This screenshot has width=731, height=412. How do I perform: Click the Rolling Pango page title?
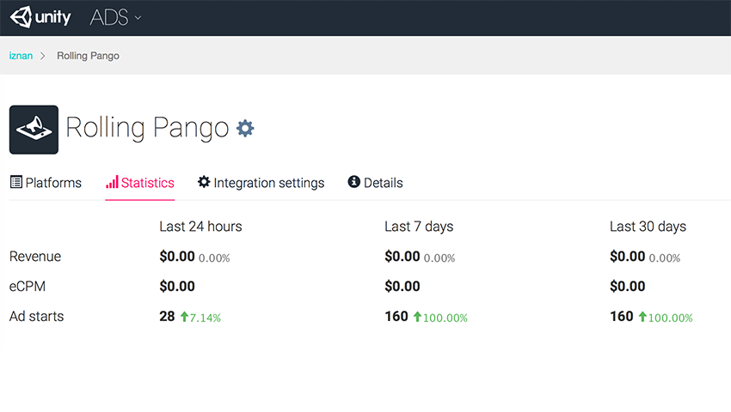[147, 128]
